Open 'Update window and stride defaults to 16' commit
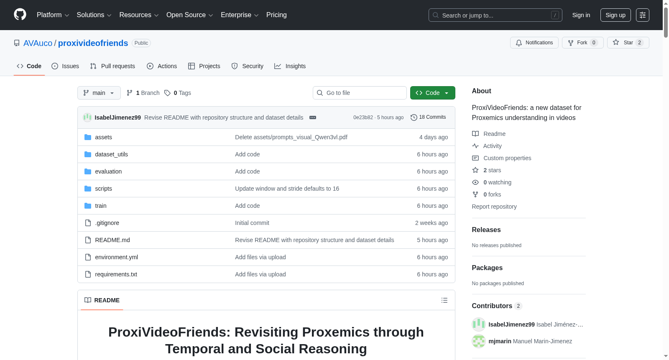The image size is (669, 360). tap(287, 189)
